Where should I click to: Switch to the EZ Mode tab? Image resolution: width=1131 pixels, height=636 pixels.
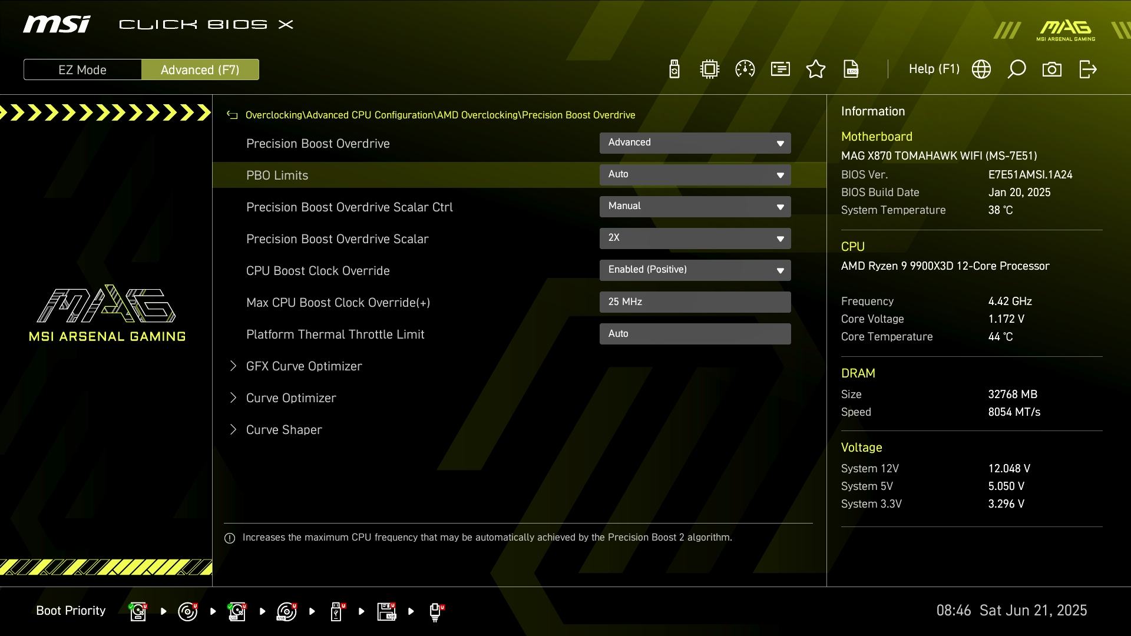click(82, 69)
